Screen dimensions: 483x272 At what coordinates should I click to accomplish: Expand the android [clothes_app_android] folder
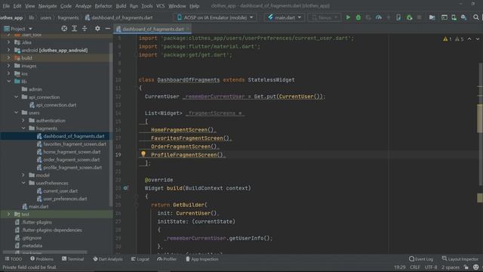click(x=8, y=50)
